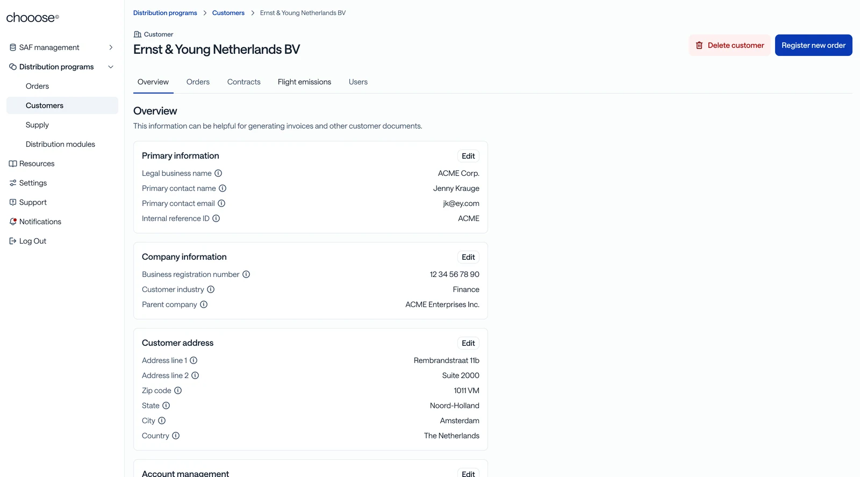Click the ACME Enterprises Inc. value

pyautogui.click(x=442, y=304)
